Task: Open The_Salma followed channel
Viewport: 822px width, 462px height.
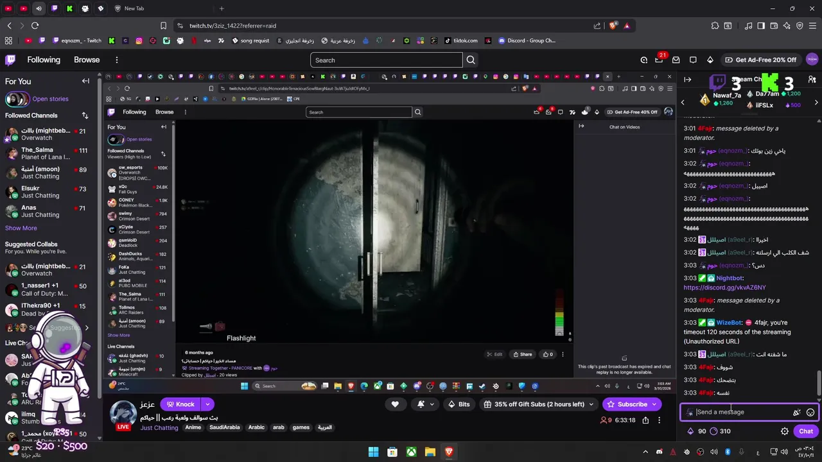Action: click(x=46, y=153)
